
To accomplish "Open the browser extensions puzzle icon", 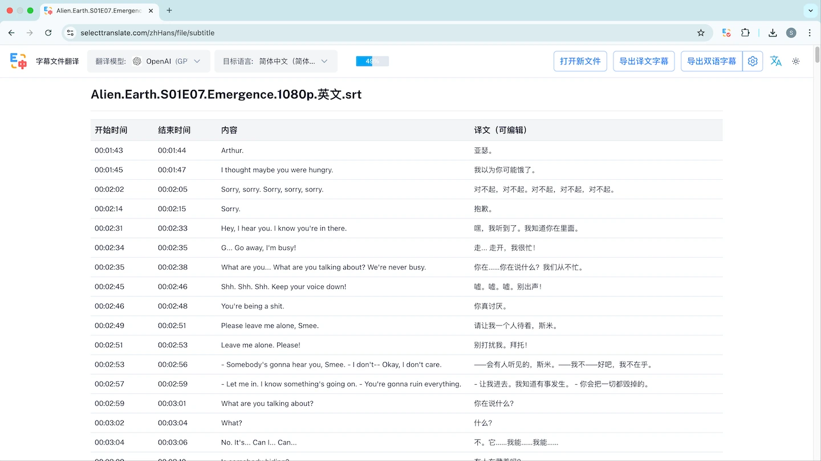I will point(745,33).
